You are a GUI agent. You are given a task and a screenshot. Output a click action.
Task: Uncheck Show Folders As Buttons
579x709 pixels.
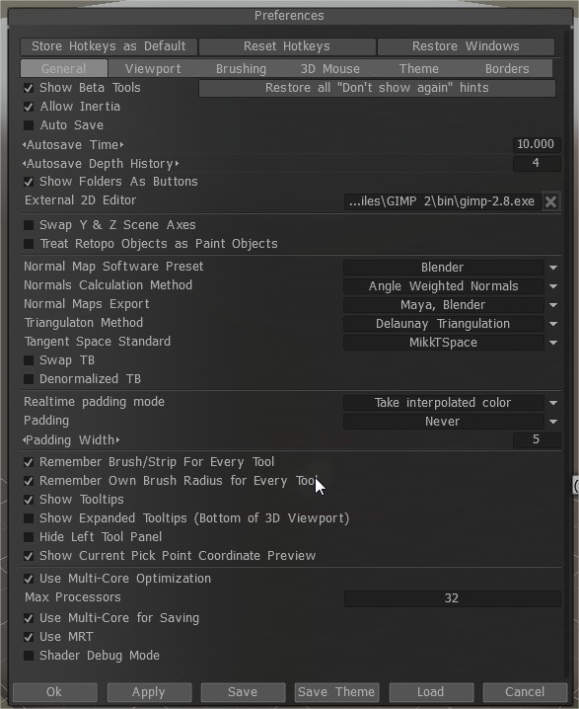pos(29,183)
